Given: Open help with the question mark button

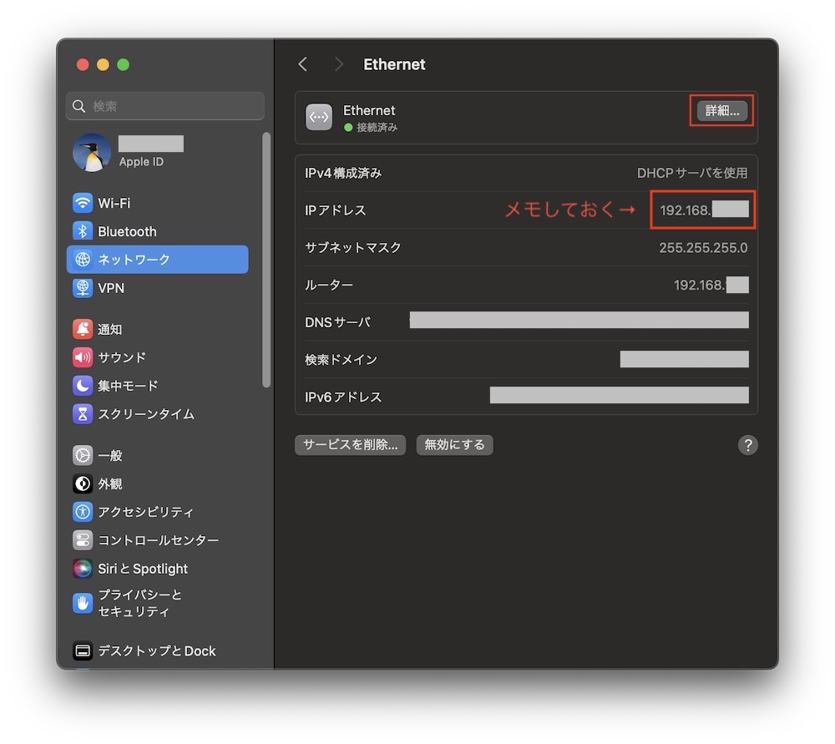Looking at the screenshot, I should coord(747,445).
